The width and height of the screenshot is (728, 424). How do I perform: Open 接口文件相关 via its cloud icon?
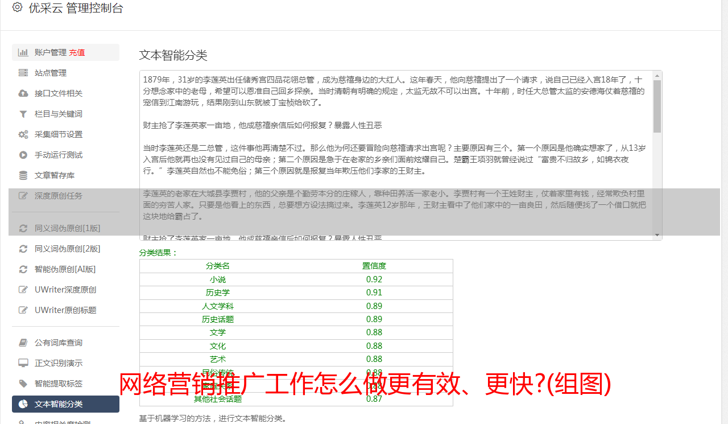point(23,93)
